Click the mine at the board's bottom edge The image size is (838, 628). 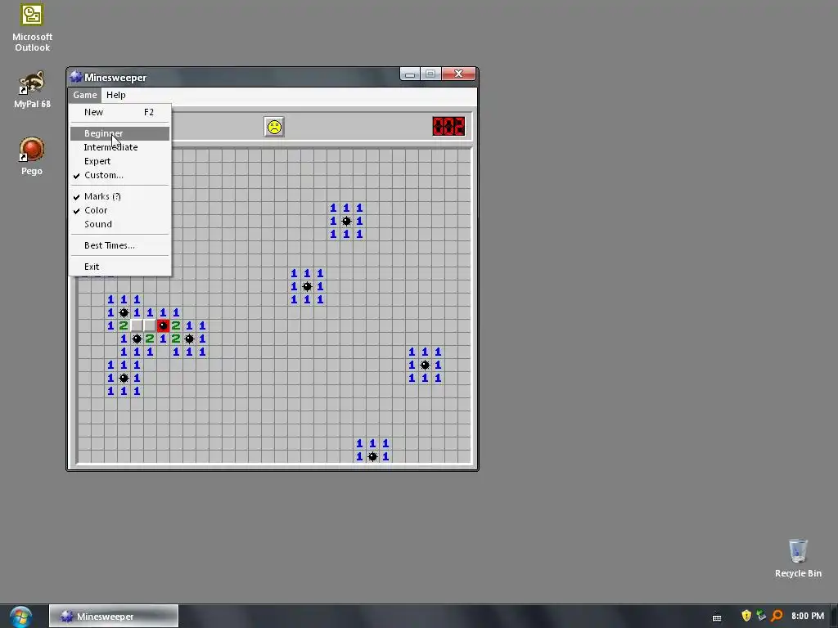pyautogui.click(x=372, y=456)
